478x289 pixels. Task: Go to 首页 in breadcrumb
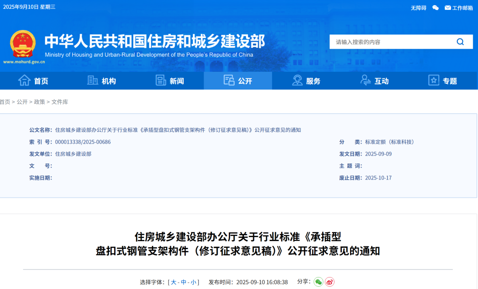(x=5, y=102)
